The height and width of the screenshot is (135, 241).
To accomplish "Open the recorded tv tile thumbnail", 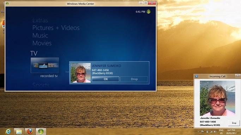I will pos(45,65).
